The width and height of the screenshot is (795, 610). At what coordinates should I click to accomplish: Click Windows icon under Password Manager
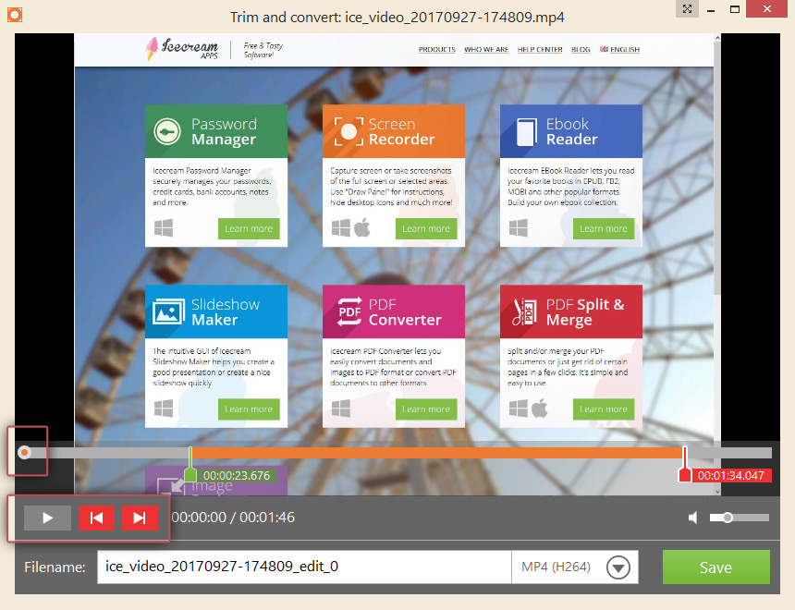click(x=164, y=228)
